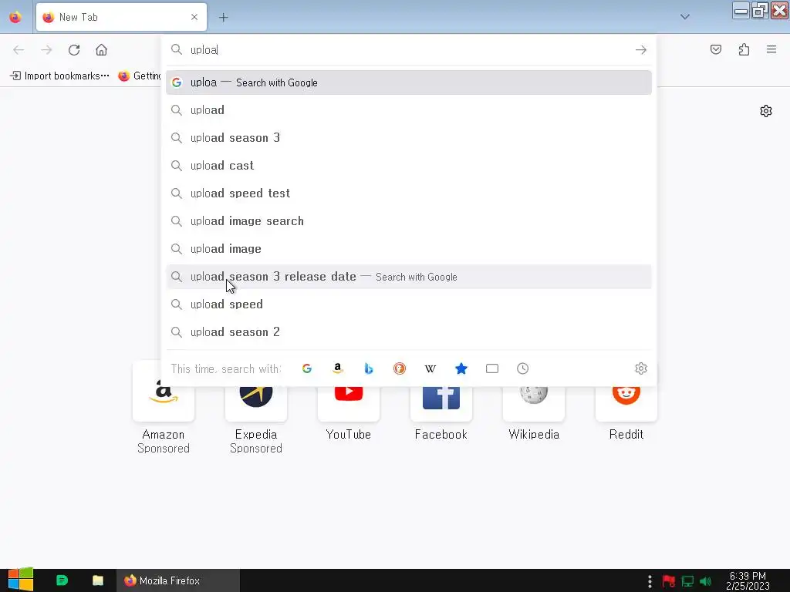Open File Explorer folder in taskbar
The width and height of the screenshot is (790, 592).
click(98, 580)
